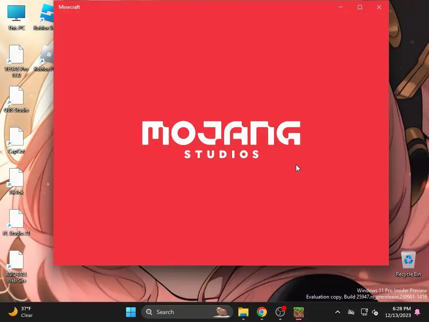
Task: Open the clock and date panel
Action: click(398, 312)
